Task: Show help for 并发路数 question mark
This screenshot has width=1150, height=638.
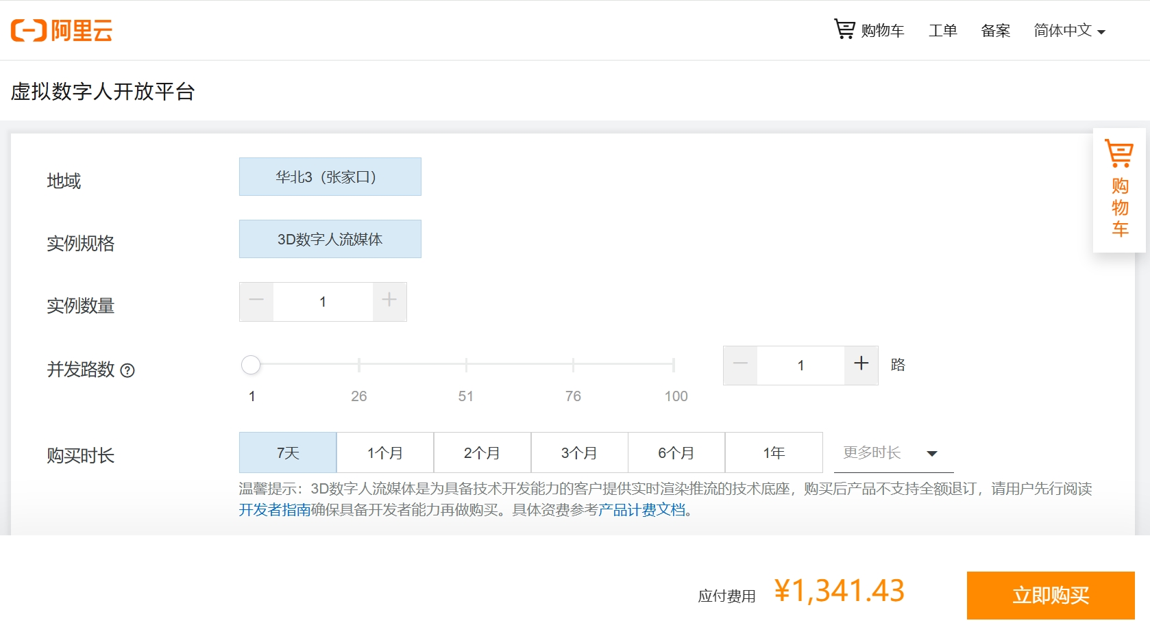Action: (127, 370)
